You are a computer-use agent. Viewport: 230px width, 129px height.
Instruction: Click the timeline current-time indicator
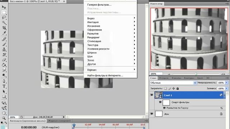[x=74, y=125]
